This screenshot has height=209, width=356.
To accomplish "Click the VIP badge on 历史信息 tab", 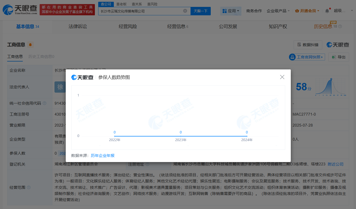I will pyautogui.click(x=334, y=23).
